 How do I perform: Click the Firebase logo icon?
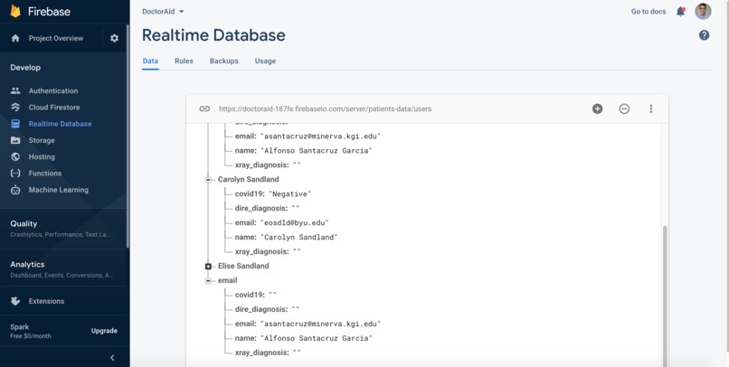(15, 11)
